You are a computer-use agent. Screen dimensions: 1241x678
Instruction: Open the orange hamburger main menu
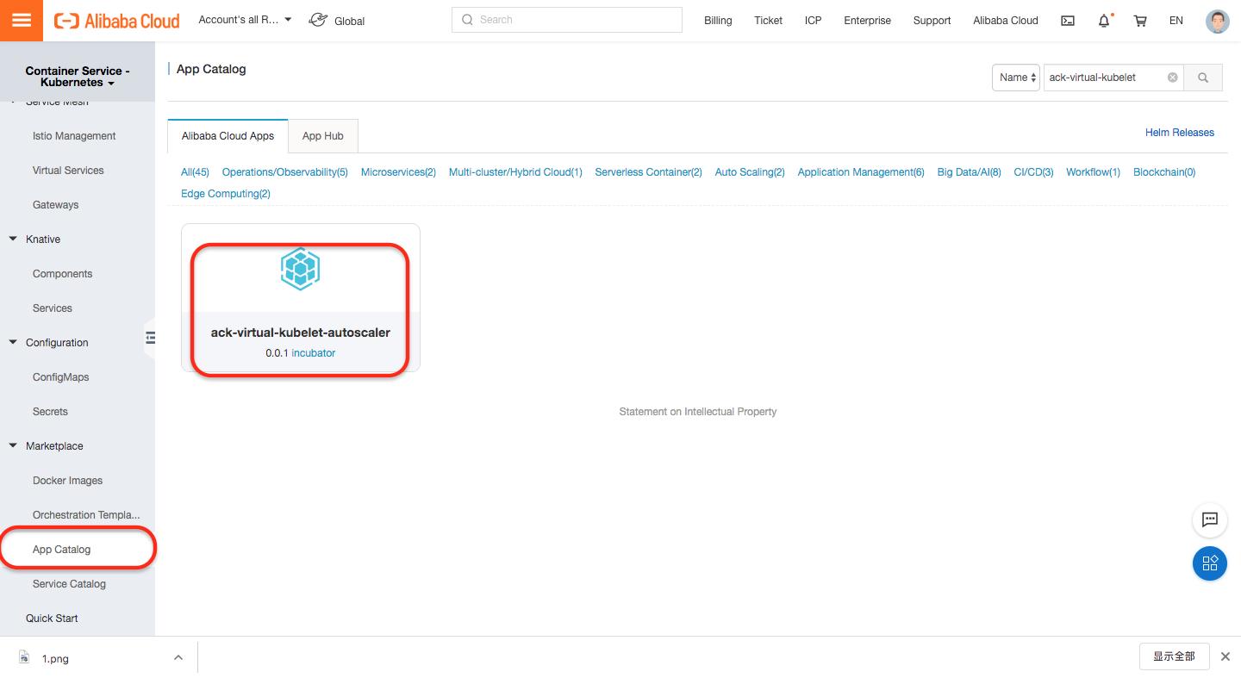[x=22, y=21]
